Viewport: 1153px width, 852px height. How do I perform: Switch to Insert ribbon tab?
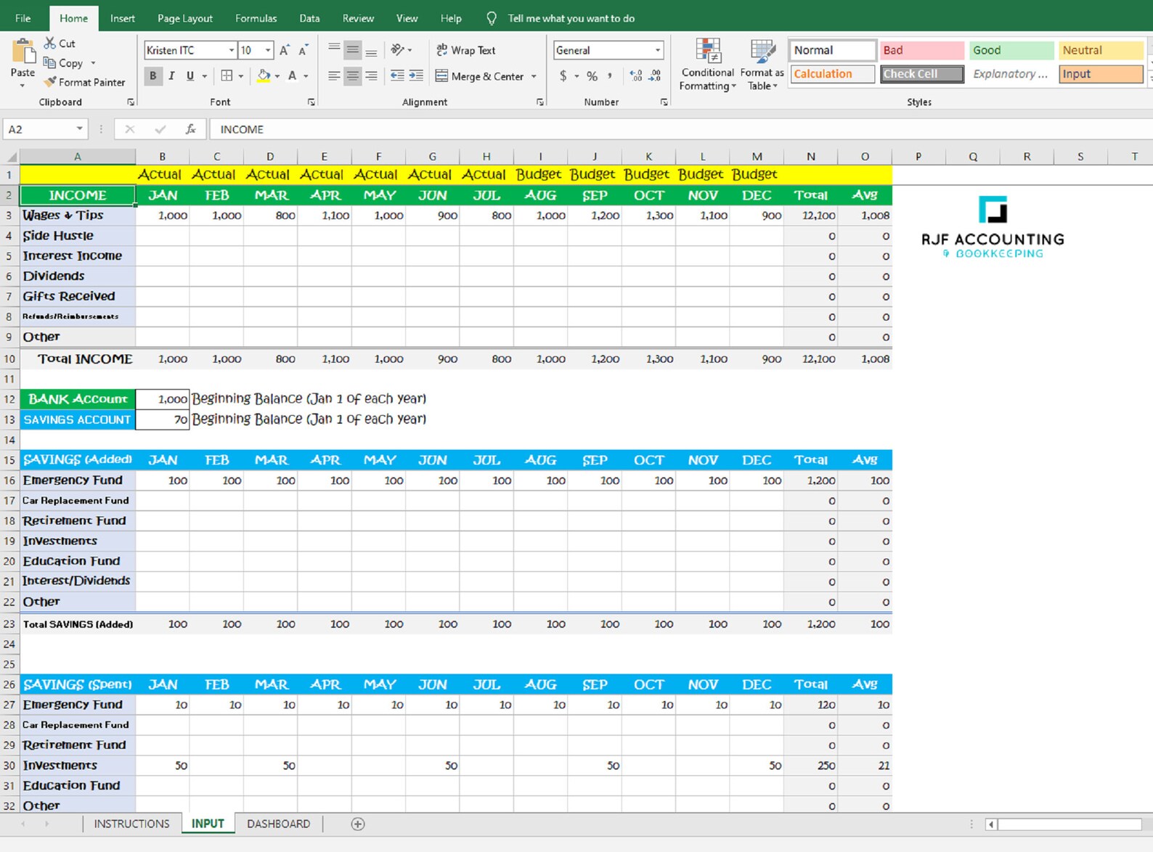[123, 18]
